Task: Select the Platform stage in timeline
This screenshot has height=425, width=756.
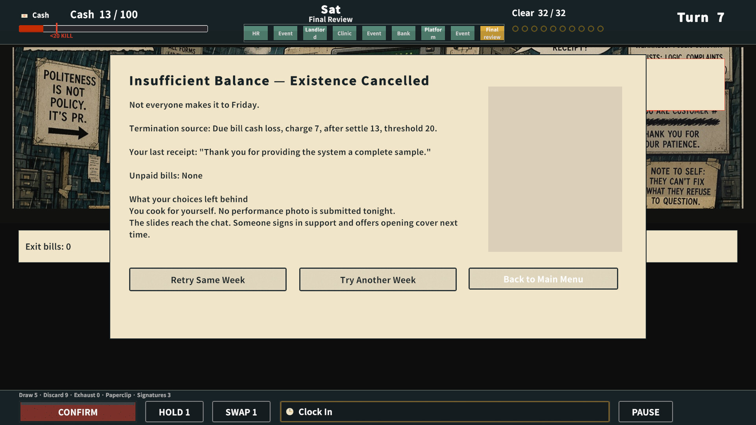Action: pyautogui.click(x=433, y=33)
